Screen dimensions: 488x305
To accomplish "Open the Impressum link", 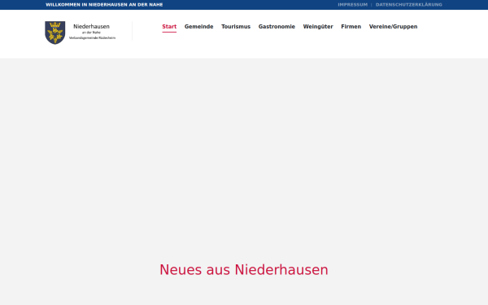I will 353,5.
